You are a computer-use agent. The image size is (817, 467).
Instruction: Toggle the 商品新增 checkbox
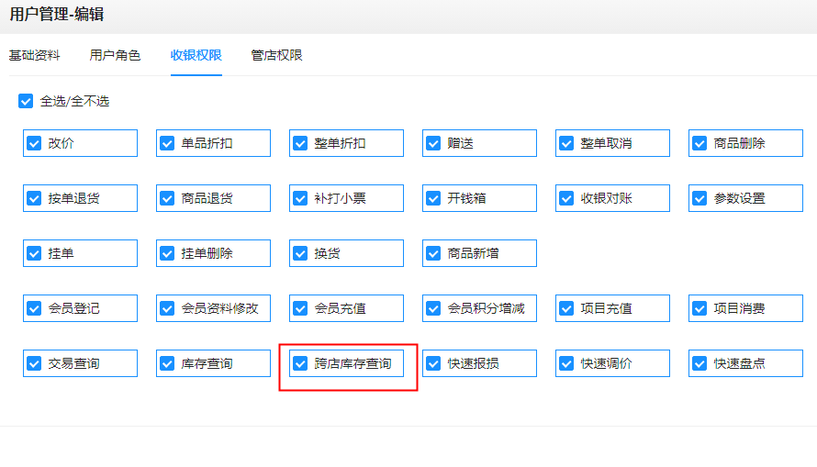(433, 253)
